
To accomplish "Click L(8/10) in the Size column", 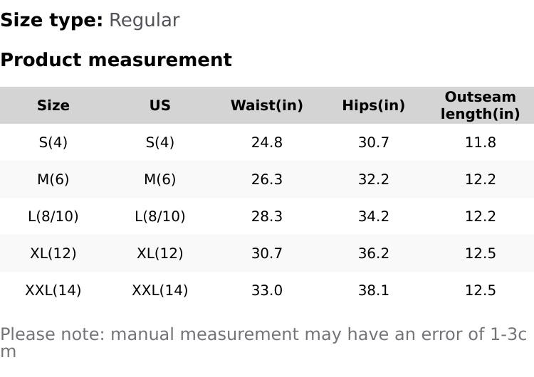I will point(53,216).
